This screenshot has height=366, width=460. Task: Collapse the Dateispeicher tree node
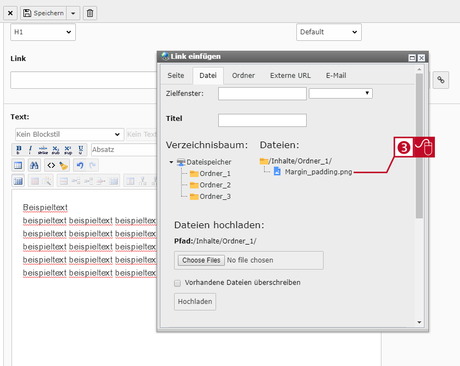(x=171, y=162)
